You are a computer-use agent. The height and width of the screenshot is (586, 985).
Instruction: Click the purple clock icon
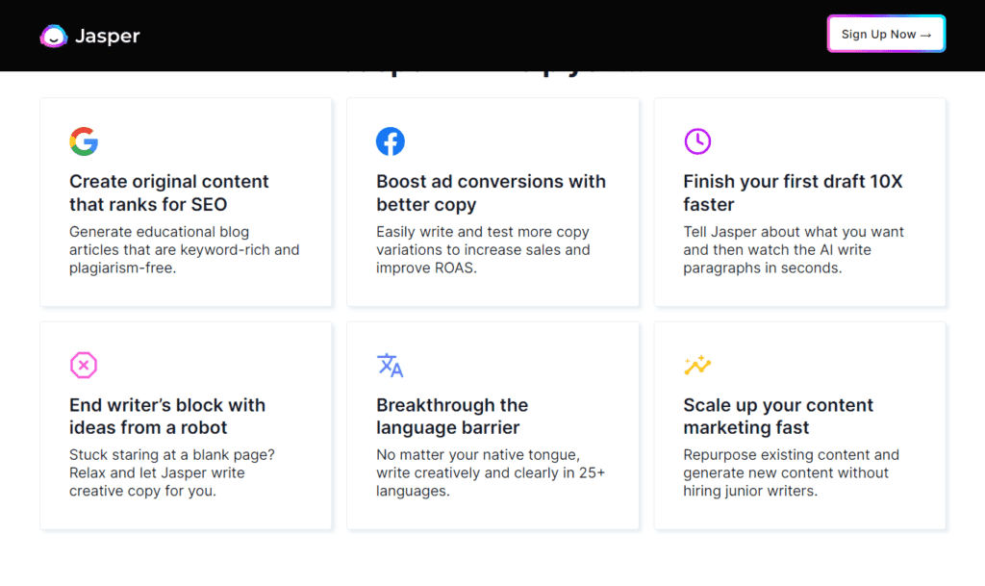pyautogui.click(x=697, y=141)
